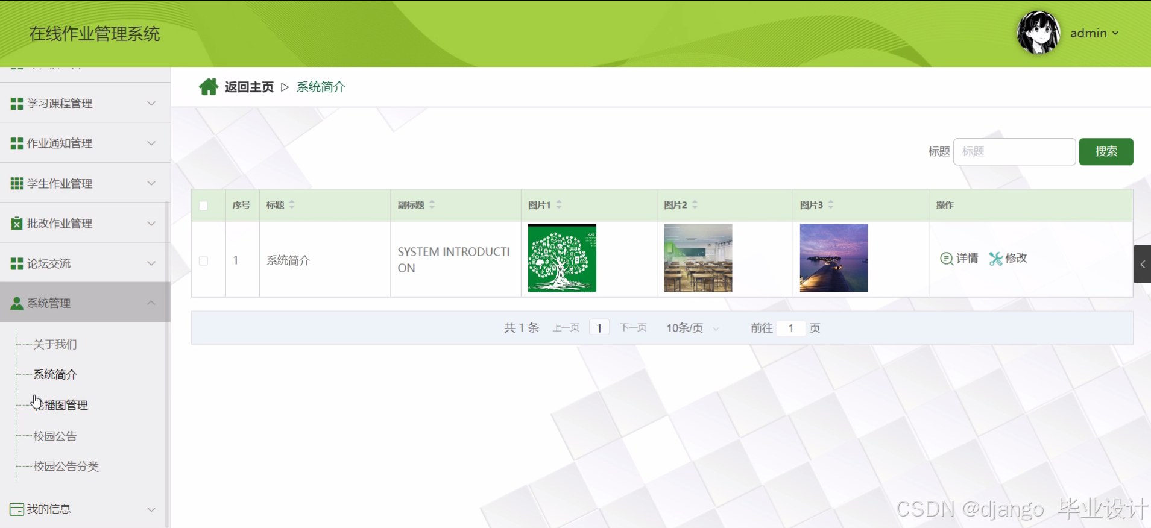Click the 学生作业管理 grid icon

pyautogui.click(x=17, y=183)
